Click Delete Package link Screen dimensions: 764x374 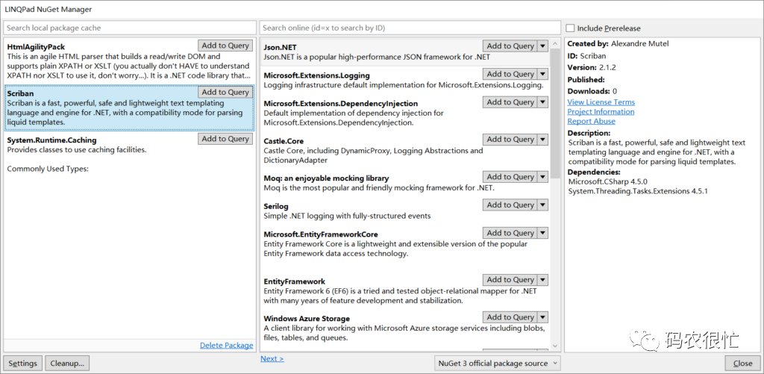(x=227, y=346)
